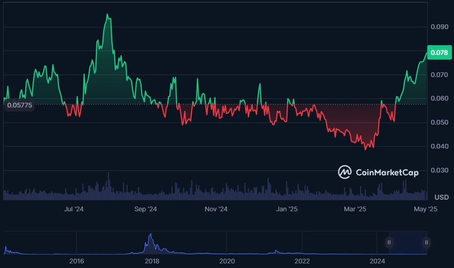Click the 0.090 price axis label
The image size is (454, 268).
(439, 27)
